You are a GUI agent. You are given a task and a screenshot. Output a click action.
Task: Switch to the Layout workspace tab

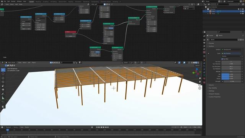pos(31,2)
